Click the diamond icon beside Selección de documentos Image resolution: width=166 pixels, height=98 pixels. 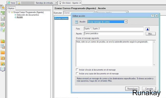pyautogui.click(x=15, y=15)
